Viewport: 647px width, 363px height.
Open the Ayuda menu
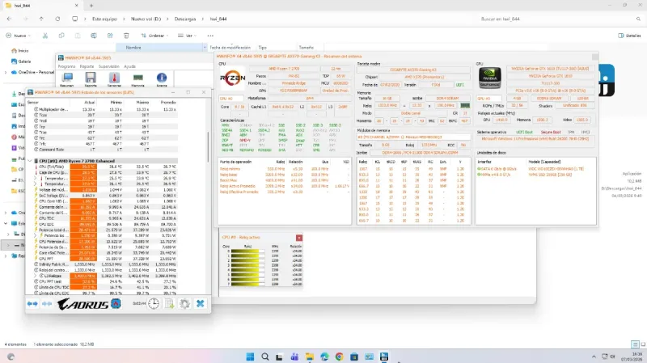(129, 66)
